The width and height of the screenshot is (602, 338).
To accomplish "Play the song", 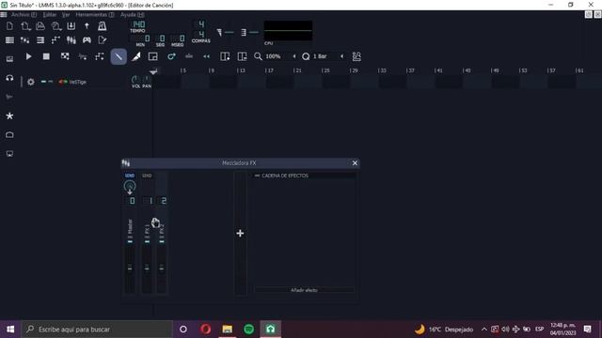I will pos(28,56).
